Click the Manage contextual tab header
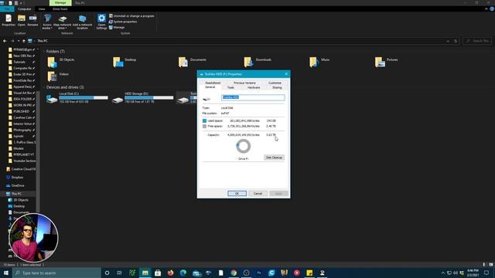This screenshot has height=278, width=495. [60, 3]
